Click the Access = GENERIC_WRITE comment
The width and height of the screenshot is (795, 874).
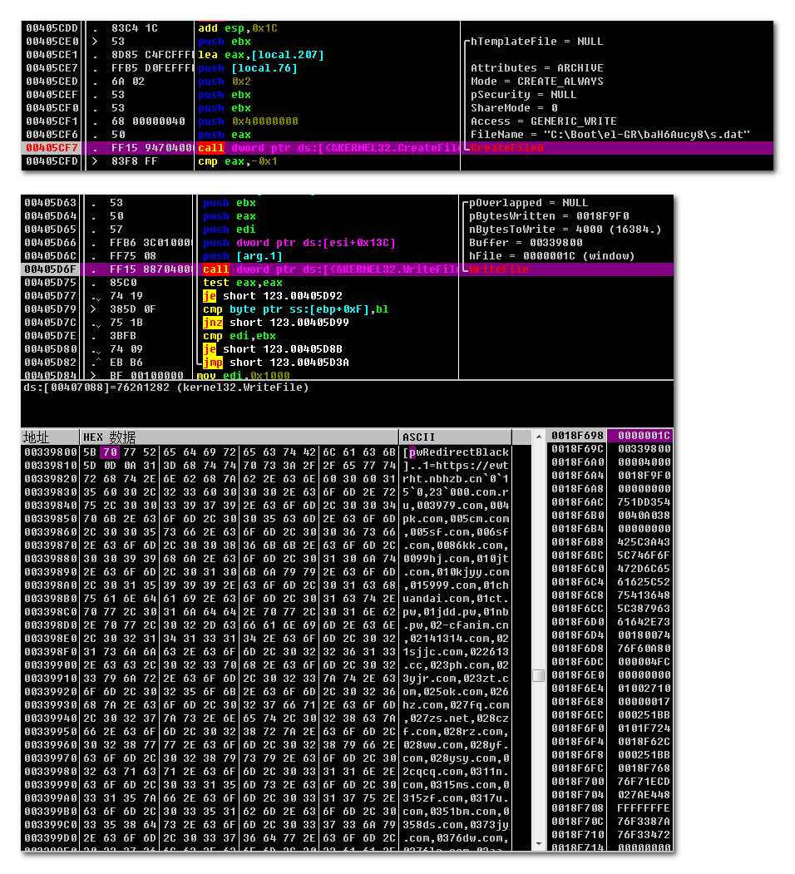pyautogui.click(x=543, y=121)
